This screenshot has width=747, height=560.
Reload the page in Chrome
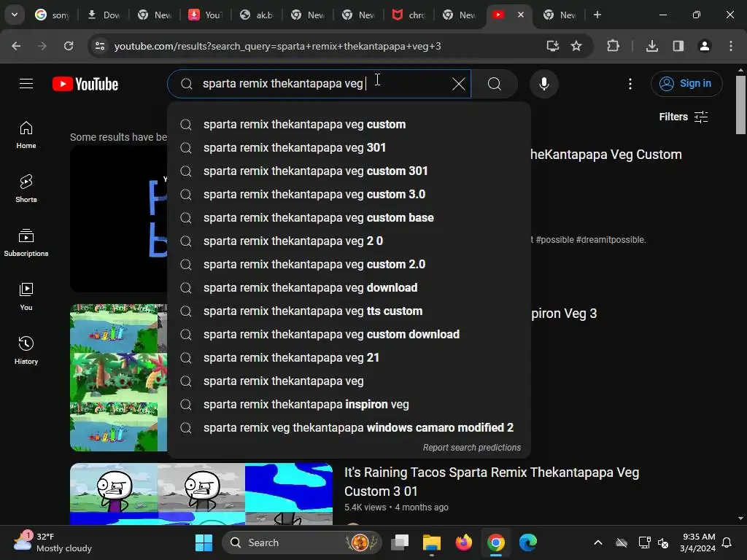coord(69,46)
